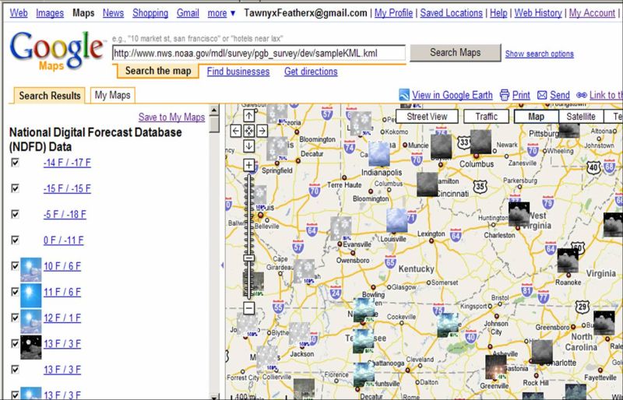
Task: Toggle the Traffic overlay
Action: (486, 117)
